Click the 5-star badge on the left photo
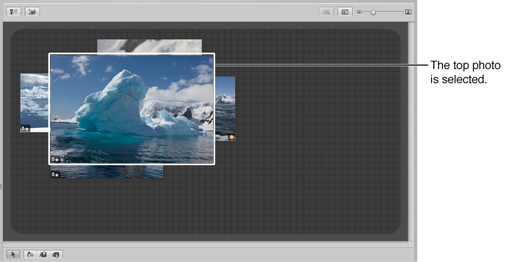The height and width of the screenshot is (262, 525). (26, 128)
